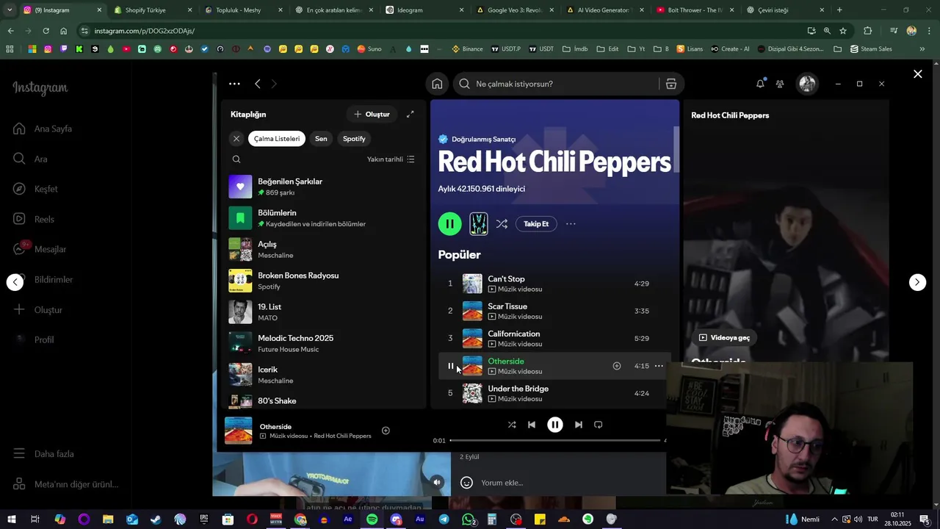Open Spotify three-dot menu at top left
This screenshot has height=529, width=940.
[234, 84]
